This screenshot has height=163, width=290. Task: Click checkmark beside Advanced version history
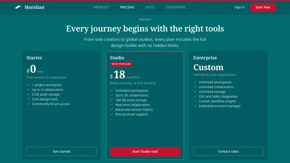112,109
